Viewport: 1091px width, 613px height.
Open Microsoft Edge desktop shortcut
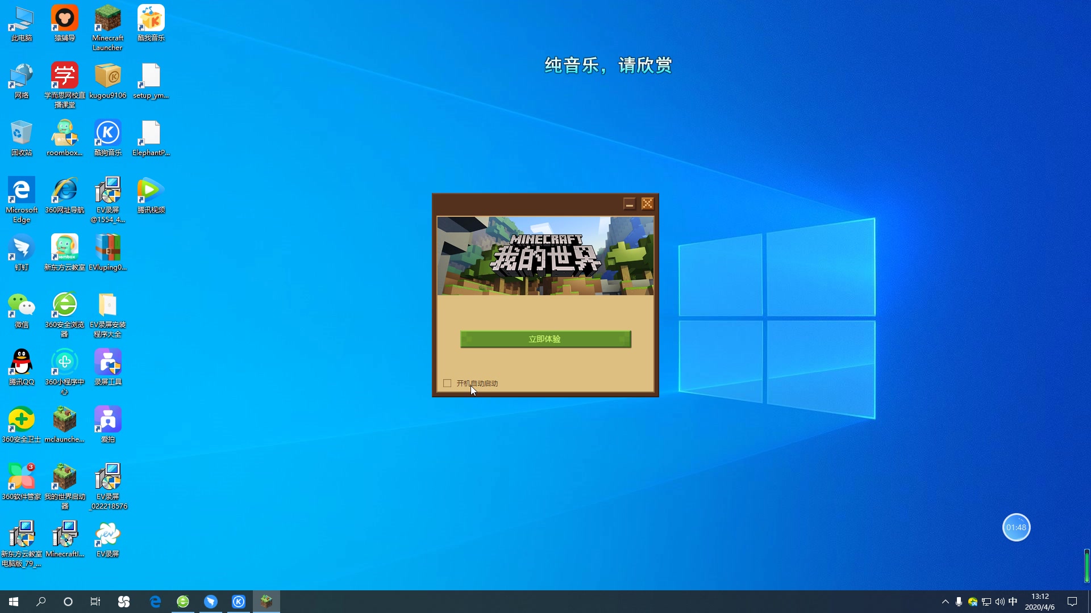(22, 200)
